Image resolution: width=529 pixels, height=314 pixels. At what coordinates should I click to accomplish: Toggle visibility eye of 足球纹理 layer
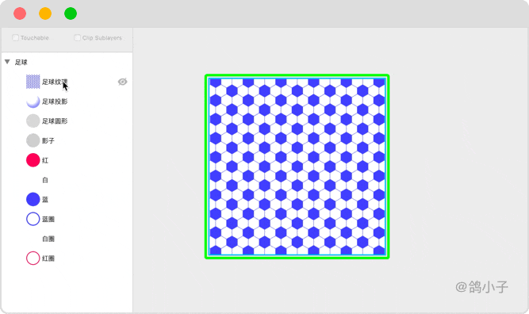coord(122,82)
